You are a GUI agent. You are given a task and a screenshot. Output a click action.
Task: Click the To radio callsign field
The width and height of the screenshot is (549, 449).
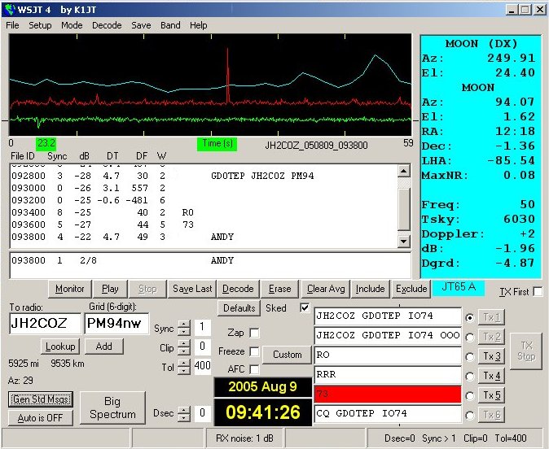pyautogui.click(x=44, y=324)
